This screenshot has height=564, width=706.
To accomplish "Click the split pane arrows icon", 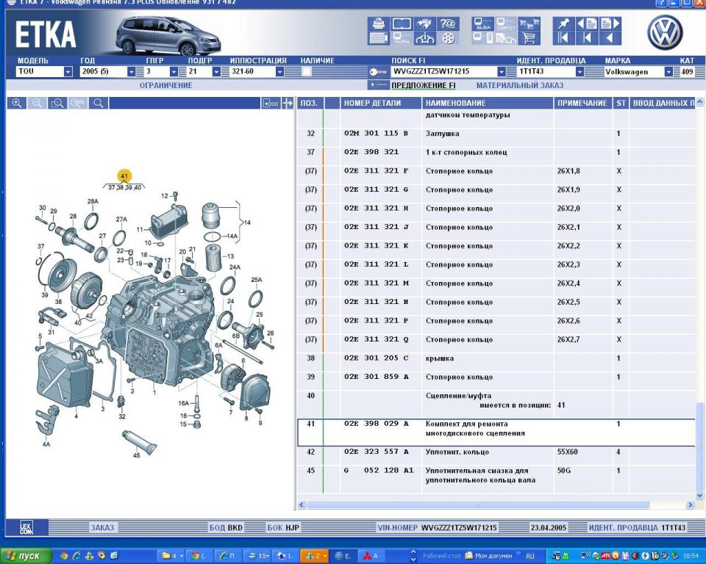I will point(288,104).
